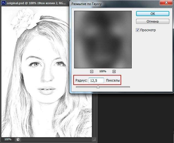Click the Радиус label text
The image size is (174, 143).
pyautogui.click(x=81, y=80)
